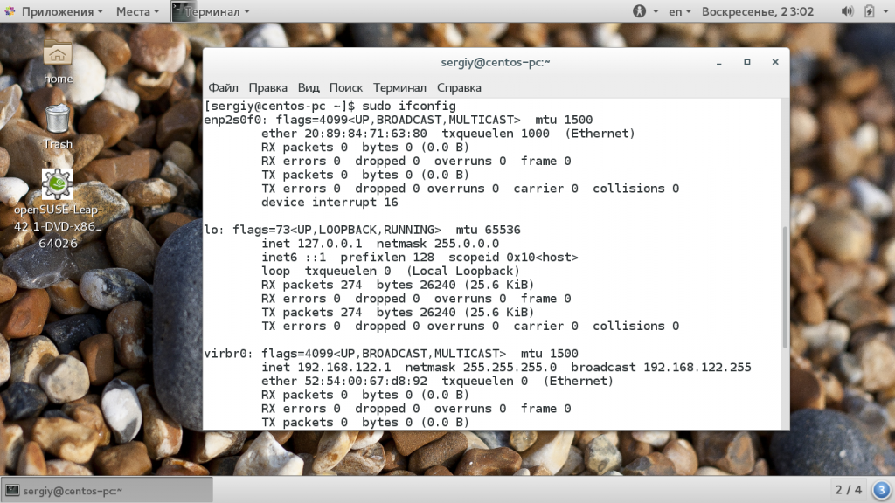Click the terminal vertical scrollbar
The image size is (895, 503).
pyautogui.click(x=785, y=286)
